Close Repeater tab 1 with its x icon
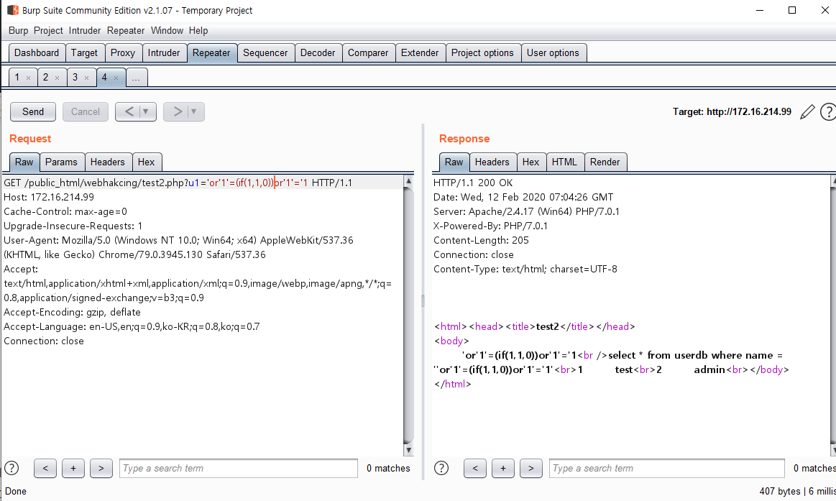 click(x=28, y=78)
